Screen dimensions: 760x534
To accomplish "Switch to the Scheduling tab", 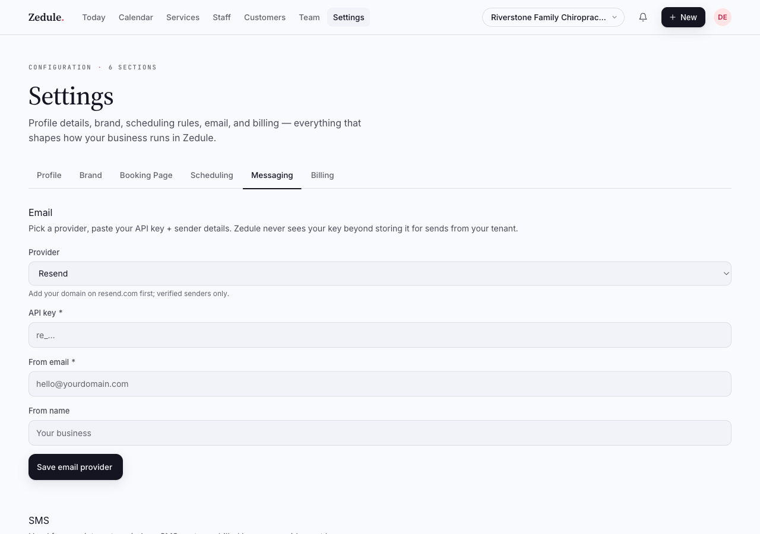I will pos(212,175).
